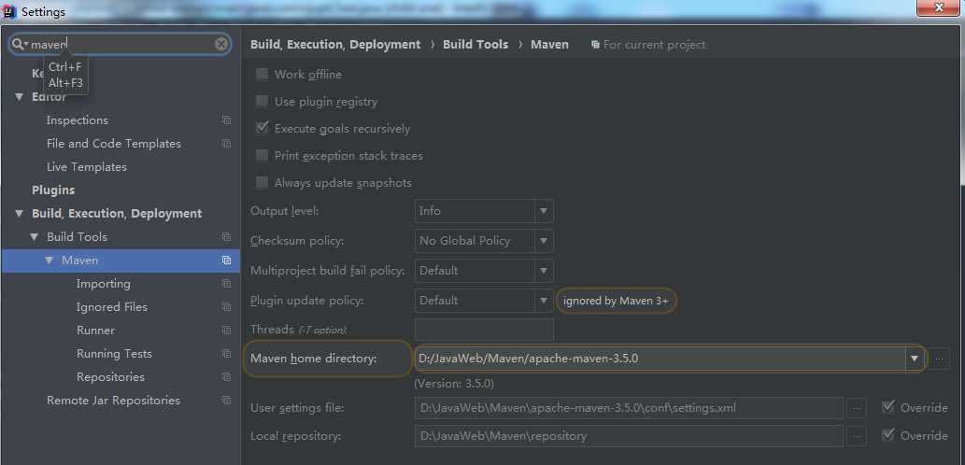Select Live Templates in settings tree
This screenshot has width=965, height=465.
click(x=87, y=167)
